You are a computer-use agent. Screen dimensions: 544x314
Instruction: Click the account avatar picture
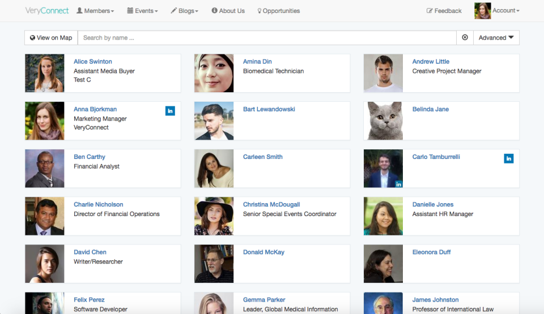pyautogui.click(x=482, y=11)
